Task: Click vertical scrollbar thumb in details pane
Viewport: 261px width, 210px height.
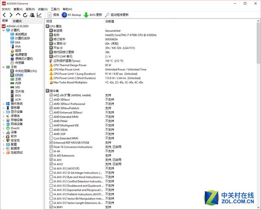Action: point(258,43)
